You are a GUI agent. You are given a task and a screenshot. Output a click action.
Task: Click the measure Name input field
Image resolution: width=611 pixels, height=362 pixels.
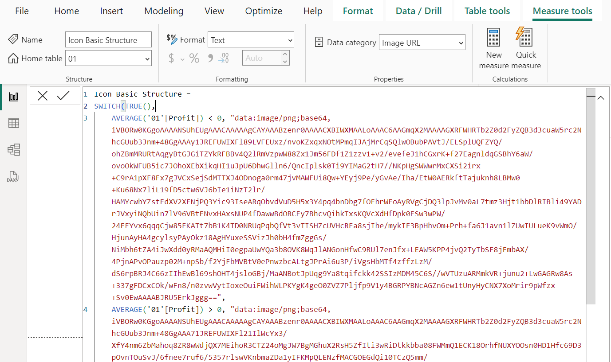click(x=108, y=40)
